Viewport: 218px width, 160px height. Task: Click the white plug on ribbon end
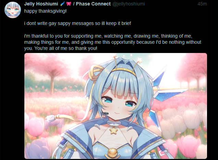point(50,118)
